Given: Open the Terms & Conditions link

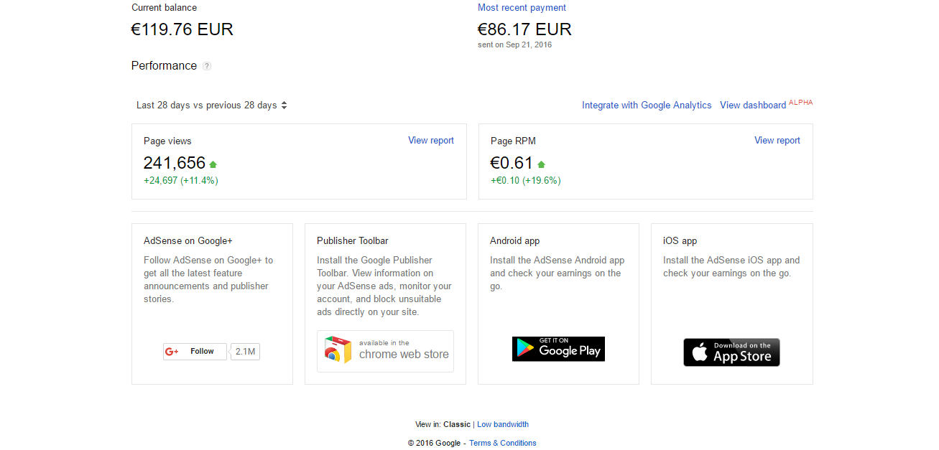Looking at the screenshot, I should tap(503, 443).
